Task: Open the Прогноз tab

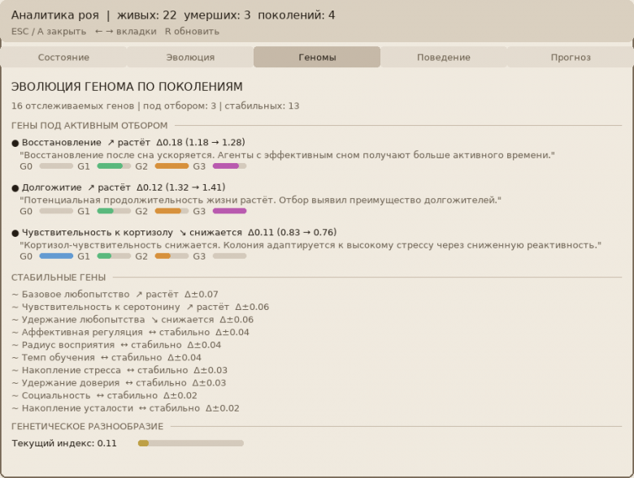Action: [x=571, y=57]
